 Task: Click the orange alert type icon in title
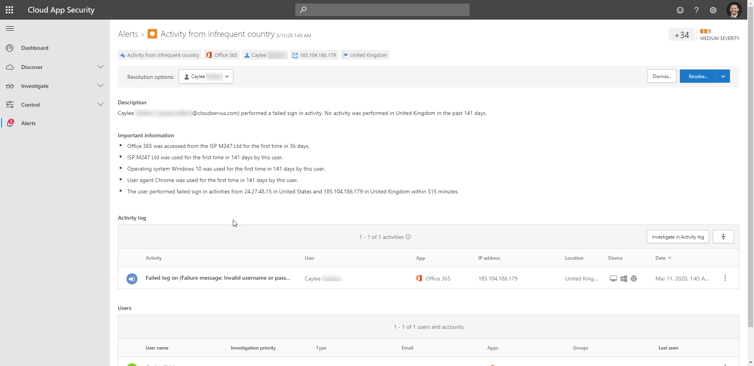tap(152, 34)
